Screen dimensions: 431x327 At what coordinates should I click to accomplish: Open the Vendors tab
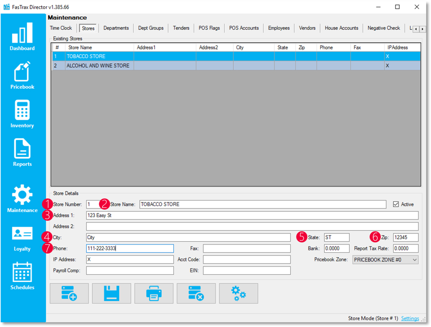point(307,28)
